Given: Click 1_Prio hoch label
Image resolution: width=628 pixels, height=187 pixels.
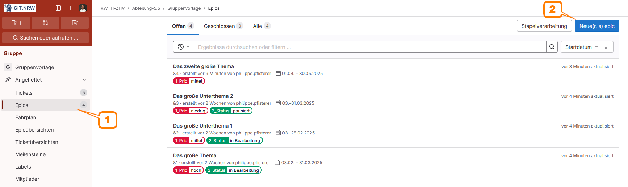Looking at the screenshot, I should [188, 170].
